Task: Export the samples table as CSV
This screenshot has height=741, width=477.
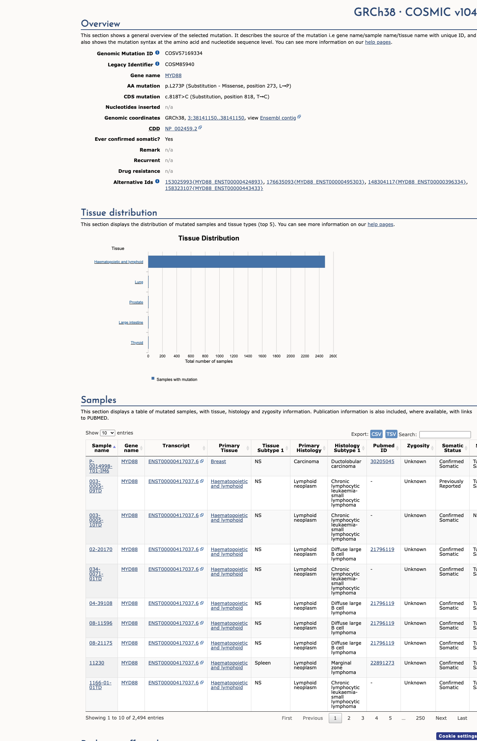Action: click(x=376, y=434)
